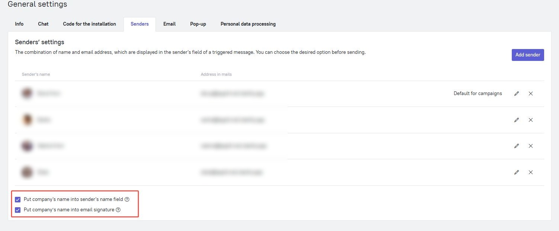Screen dimensions: 559x231
Task: Switch to the Info tab
Action: (19, 24)
